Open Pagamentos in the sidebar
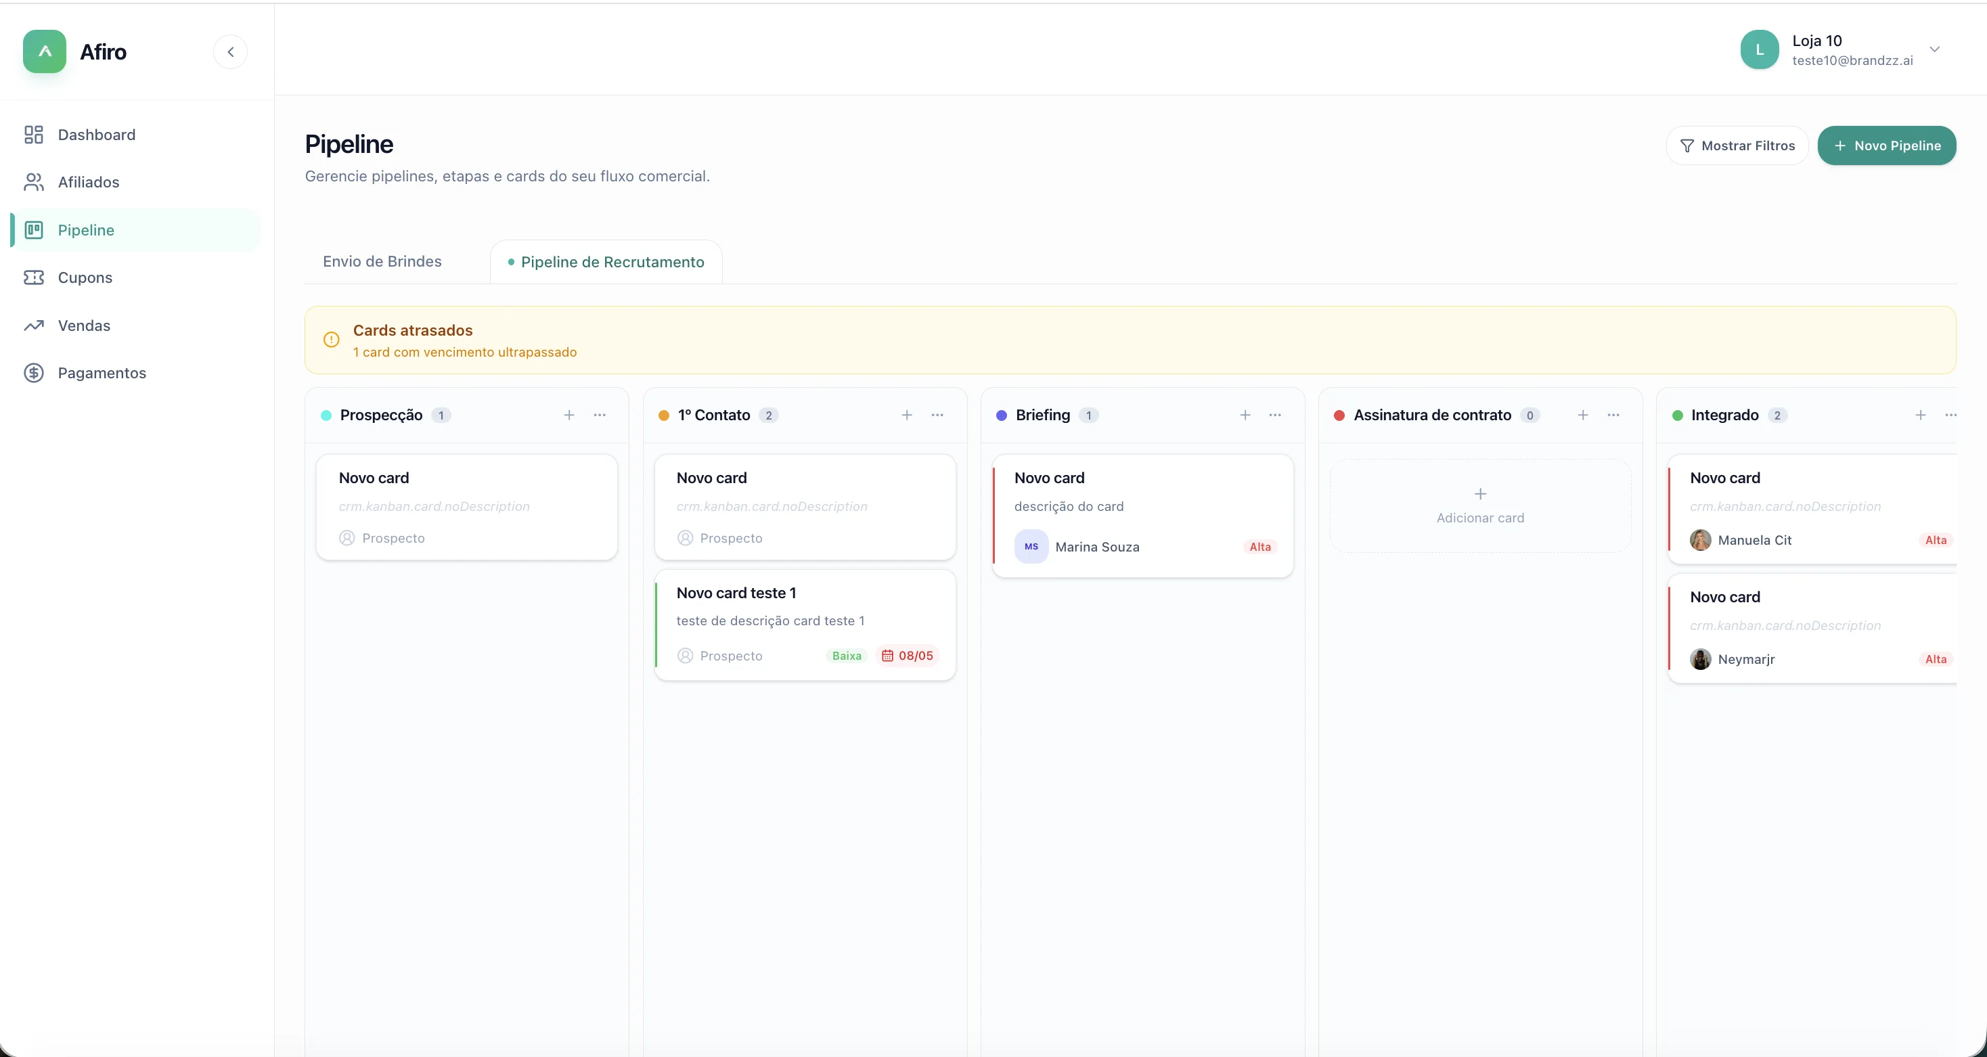1987x1057 pixels. (135, 373)
